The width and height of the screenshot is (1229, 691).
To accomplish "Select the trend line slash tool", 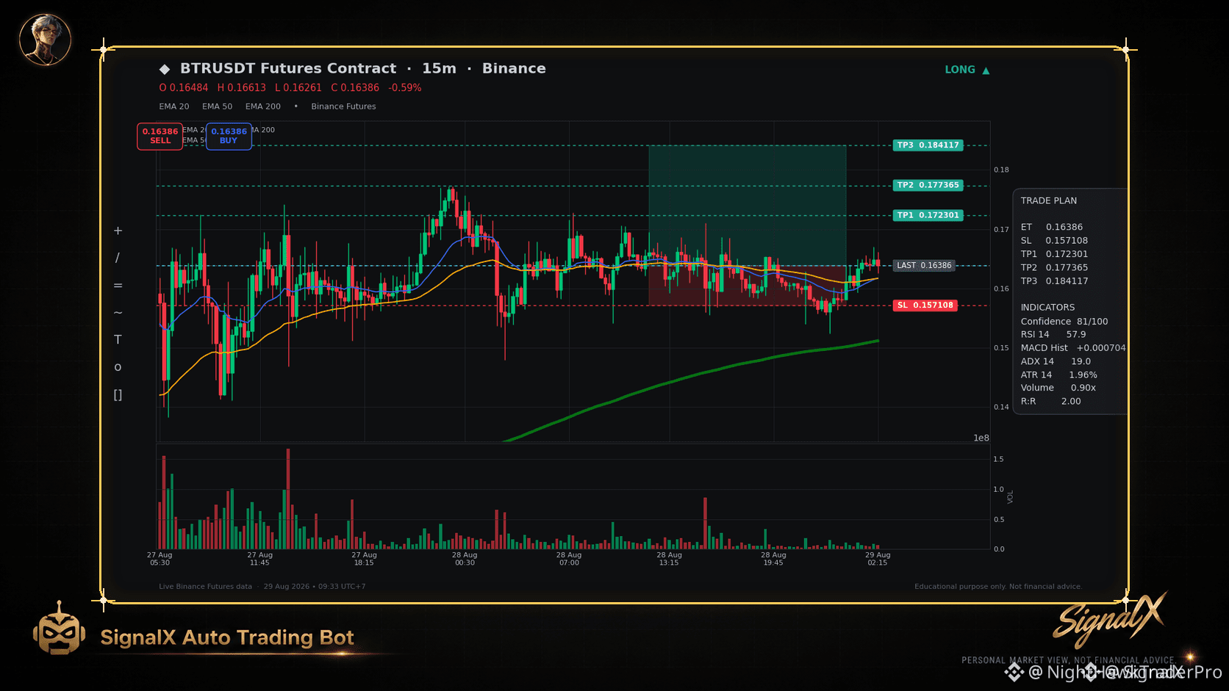I will point(118,258).
